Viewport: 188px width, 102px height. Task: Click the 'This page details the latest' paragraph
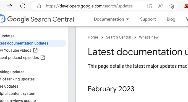138,66
